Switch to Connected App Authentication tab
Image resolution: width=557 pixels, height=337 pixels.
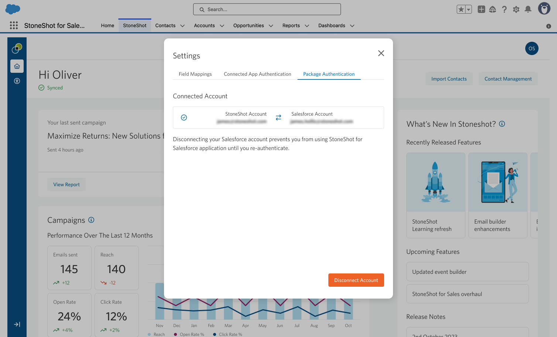coord(257,74)
